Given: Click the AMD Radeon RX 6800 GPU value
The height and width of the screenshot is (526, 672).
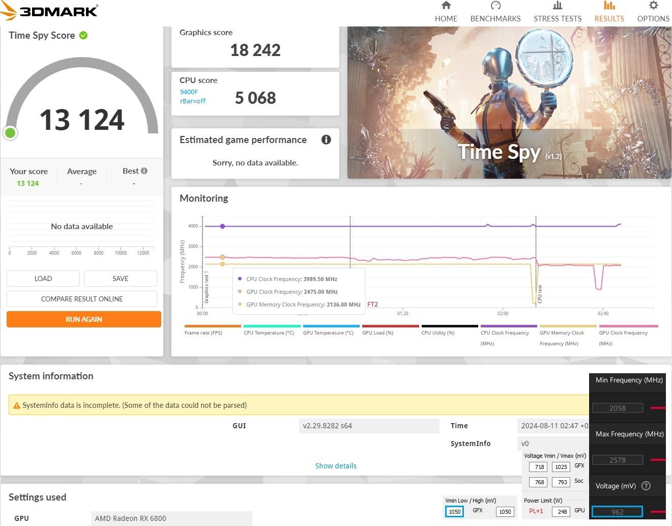Looking at the screenshot, I should 171,518.
